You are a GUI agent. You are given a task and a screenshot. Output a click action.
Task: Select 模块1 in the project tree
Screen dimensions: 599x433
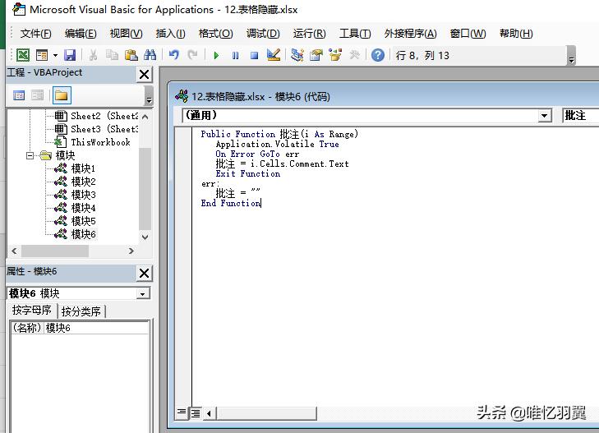(x=76, y=168)
